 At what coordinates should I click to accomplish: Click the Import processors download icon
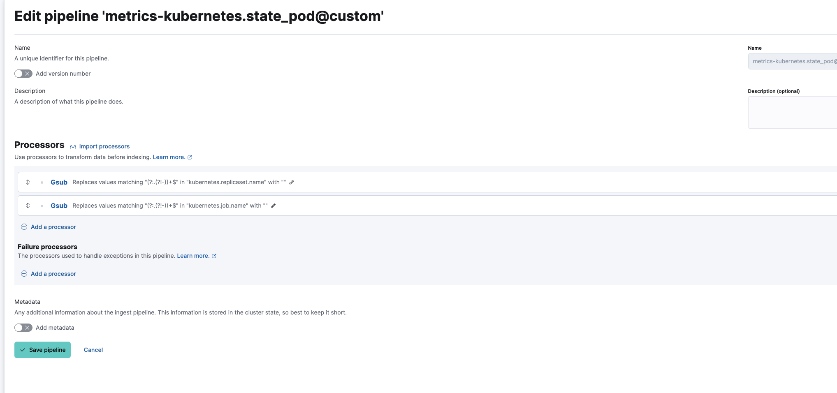73,146
